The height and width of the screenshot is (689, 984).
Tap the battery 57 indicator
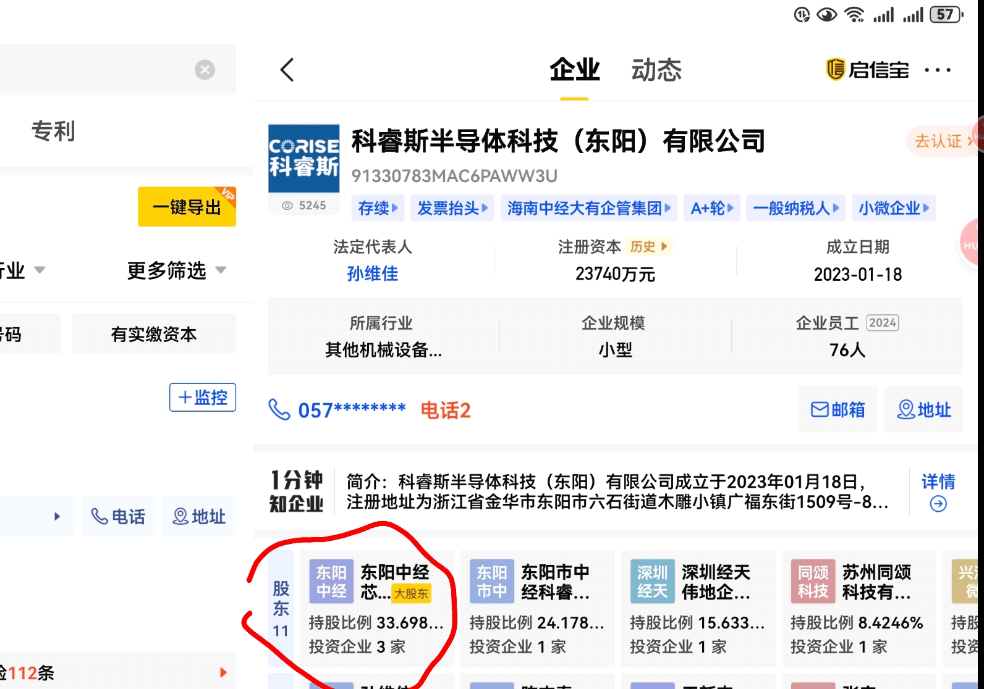point(946,14)
